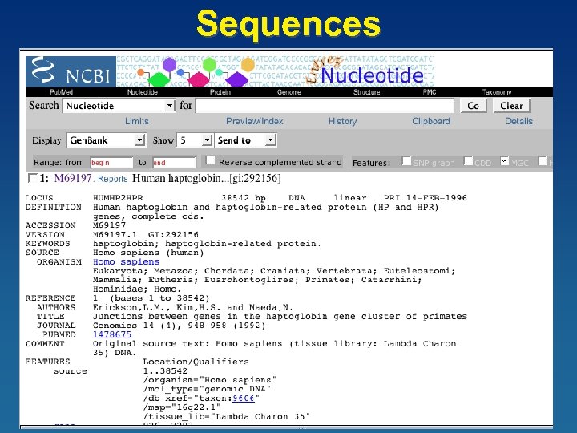Viewport: 577px width, 433px height.
Task: Uncheck the MGC feature checkbox
Action: [x=505, y=161]
